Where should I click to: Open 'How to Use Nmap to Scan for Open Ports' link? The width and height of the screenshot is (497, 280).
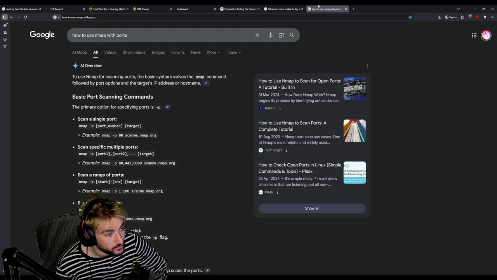[x=300, y=84]
